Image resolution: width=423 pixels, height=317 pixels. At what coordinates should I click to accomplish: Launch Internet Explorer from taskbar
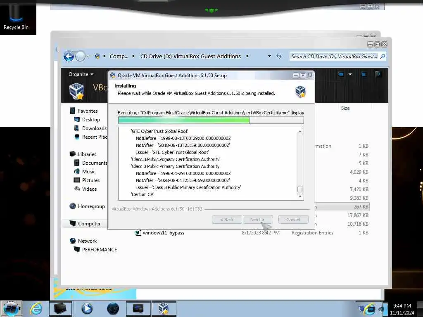(x=36, y=309)
